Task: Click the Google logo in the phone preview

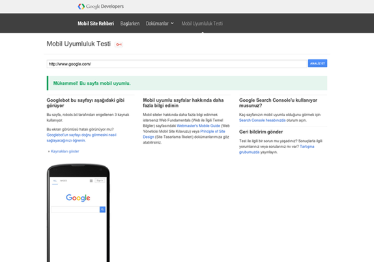Action: tap(78, 198)
